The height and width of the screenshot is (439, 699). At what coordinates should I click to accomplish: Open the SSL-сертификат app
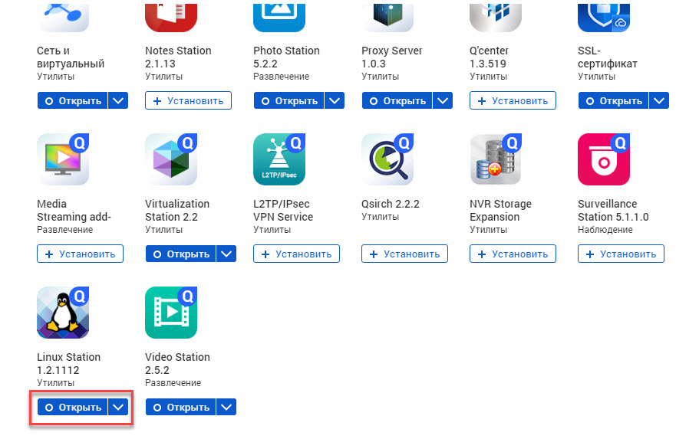613,100
